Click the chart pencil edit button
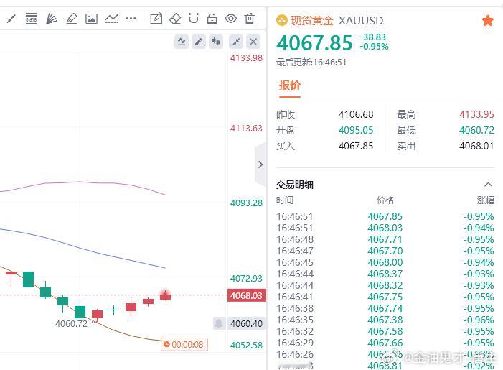 [199, 42]
